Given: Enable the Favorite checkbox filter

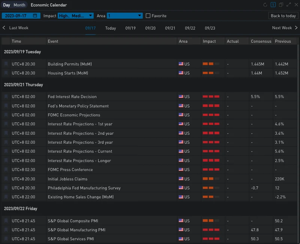Looking at the screenshot, I should (148, 16).
